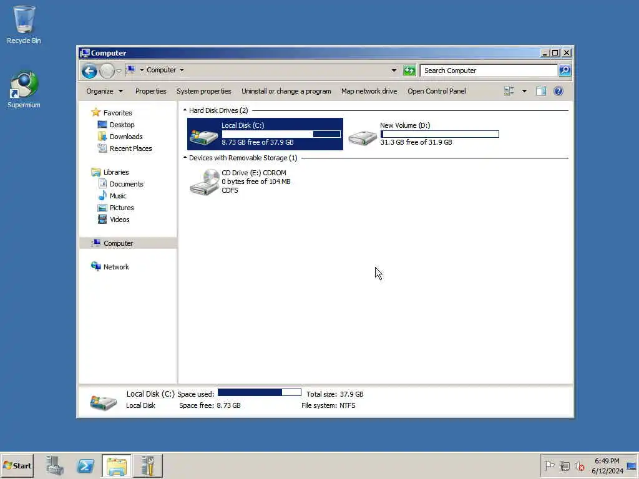Change your view icon button
The height and width of the screenshot is (479, 639).
[509, 91]
